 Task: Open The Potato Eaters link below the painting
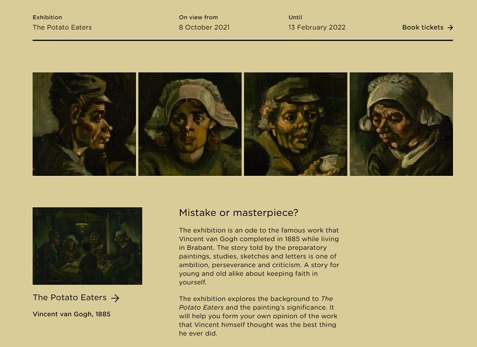tap(69, 297)
